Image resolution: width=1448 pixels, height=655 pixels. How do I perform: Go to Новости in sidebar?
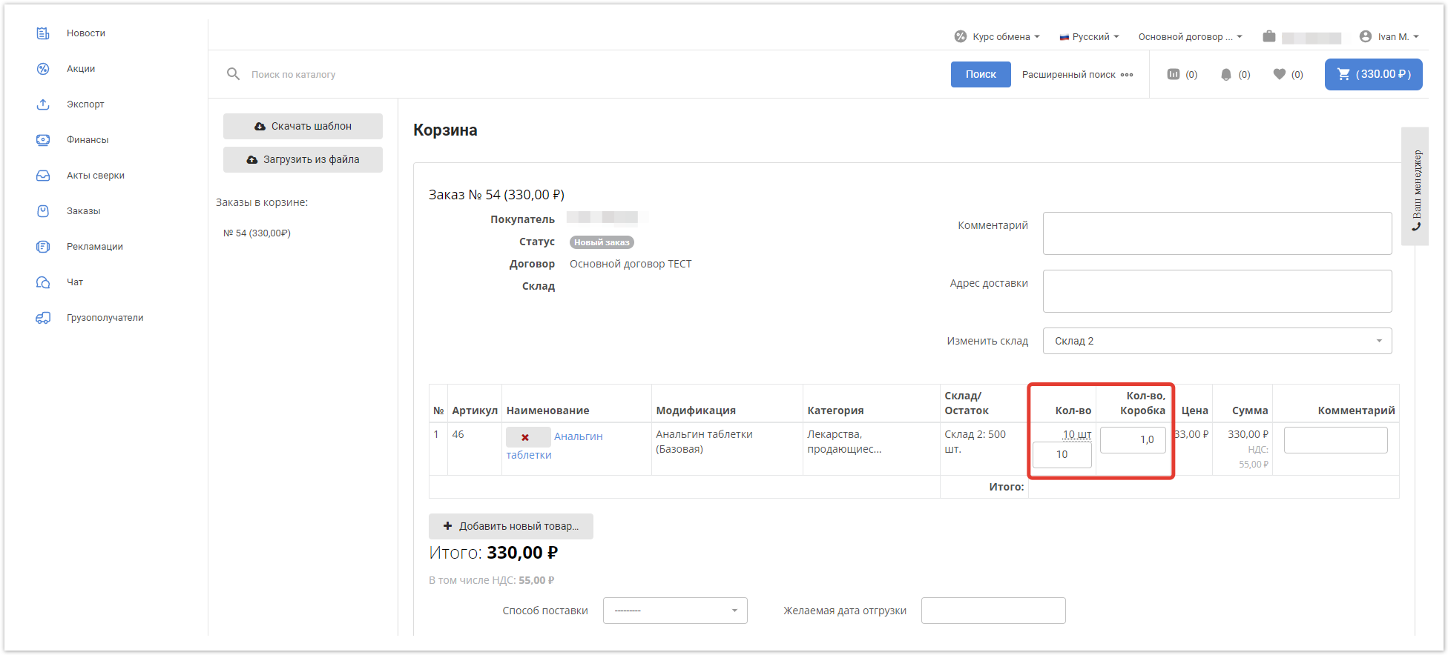pyautogui.click(x=85, y=33)
